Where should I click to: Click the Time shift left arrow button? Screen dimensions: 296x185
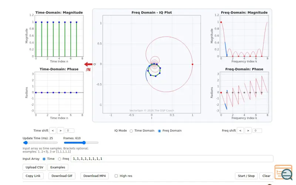[53, 131]
